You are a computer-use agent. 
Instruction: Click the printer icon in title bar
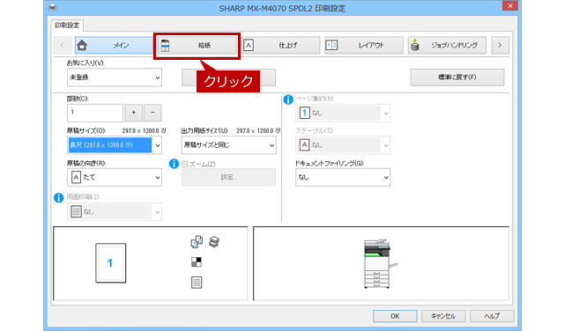pyautogui.click(x=53, y=8)
